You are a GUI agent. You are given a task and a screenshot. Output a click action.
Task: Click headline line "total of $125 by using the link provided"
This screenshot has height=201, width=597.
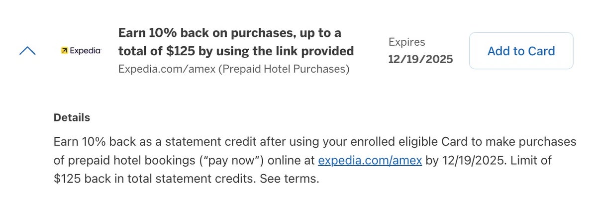point(236,51)
